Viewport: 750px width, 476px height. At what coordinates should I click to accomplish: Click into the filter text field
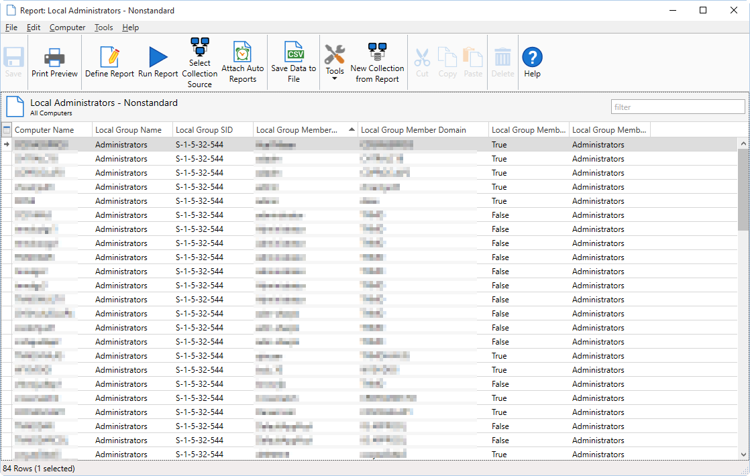click(678, 107)
